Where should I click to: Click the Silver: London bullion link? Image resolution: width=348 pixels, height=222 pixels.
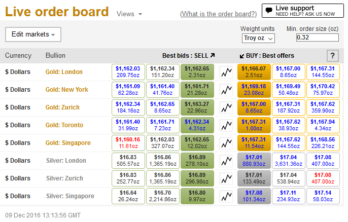[x=66, y=161]
